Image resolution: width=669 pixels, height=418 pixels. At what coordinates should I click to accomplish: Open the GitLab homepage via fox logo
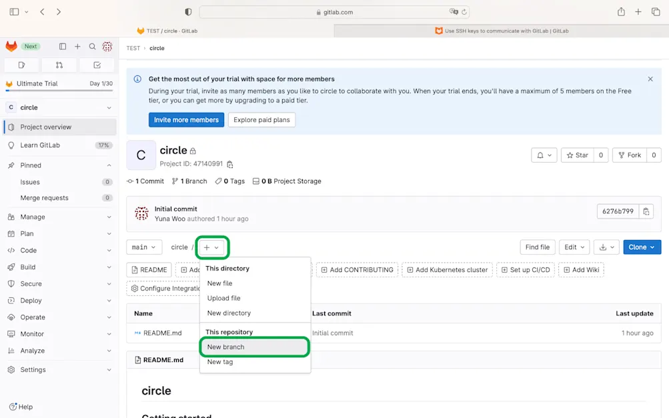tap(10, 45)
